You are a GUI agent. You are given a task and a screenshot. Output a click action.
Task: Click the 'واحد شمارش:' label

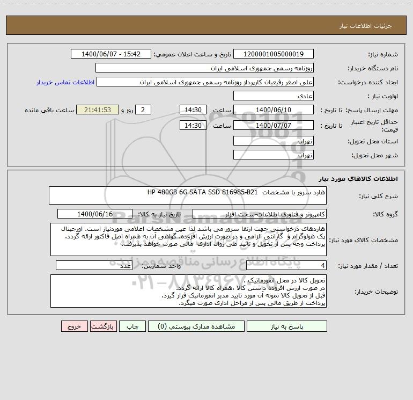tap(161, 266)
